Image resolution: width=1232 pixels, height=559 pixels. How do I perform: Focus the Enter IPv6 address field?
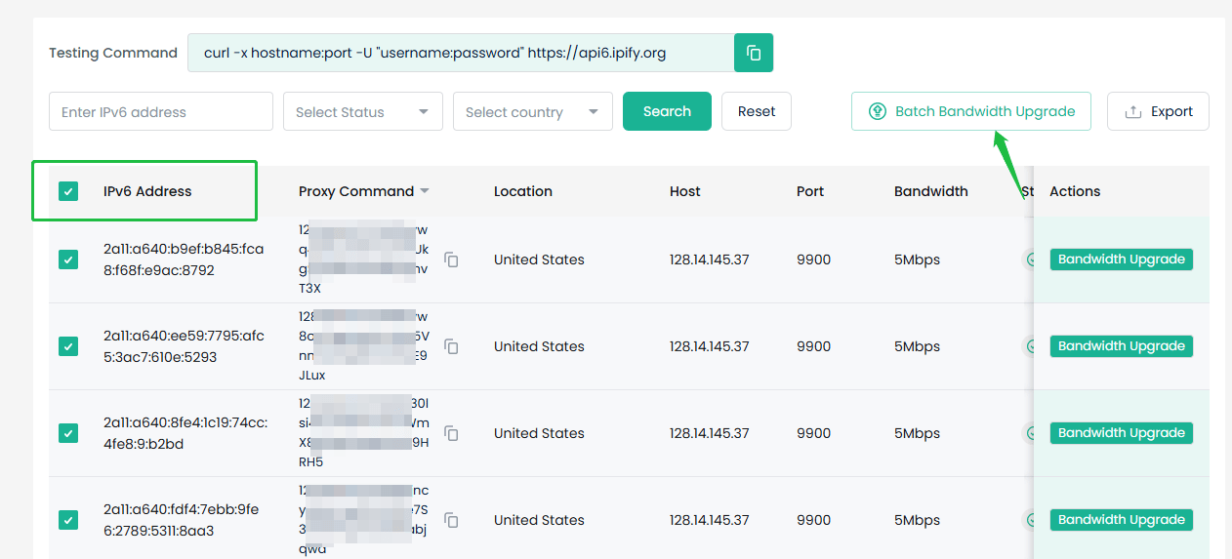tap(161, 111)
